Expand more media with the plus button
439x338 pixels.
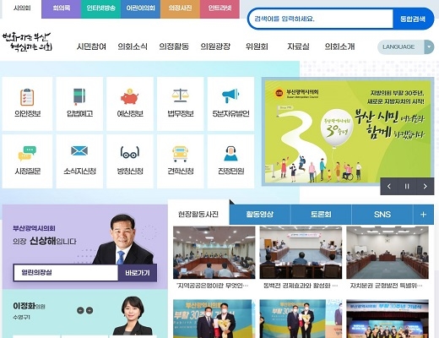pos(423,215)
